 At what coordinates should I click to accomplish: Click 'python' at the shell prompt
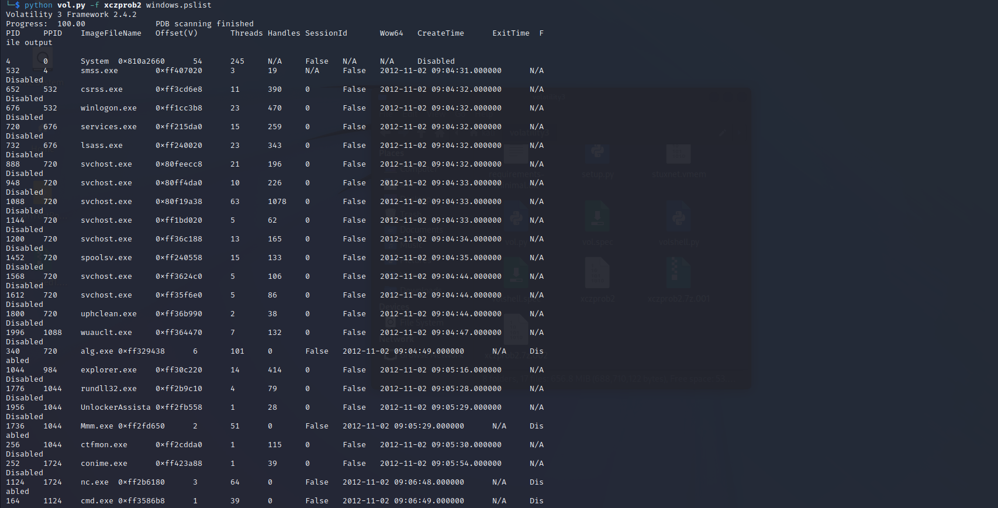click(x=39, y=5)
